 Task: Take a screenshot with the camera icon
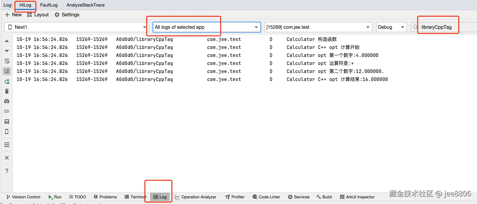coord(7,101)
